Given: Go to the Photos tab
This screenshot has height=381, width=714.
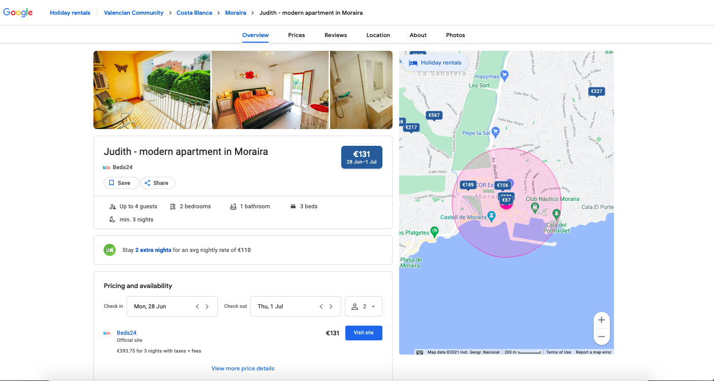Looking at the screenshot, I should (456, 35).
